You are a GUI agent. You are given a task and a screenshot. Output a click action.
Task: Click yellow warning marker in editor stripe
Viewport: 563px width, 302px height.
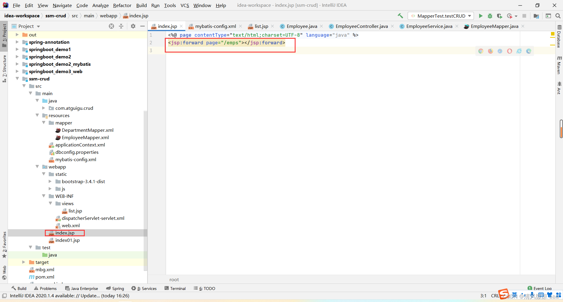(552, 34)
